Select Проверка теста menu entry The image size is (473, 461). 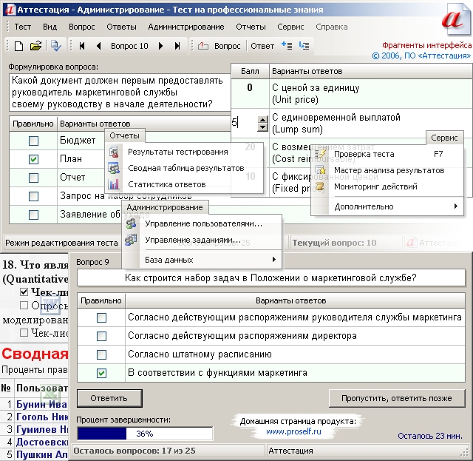[364, 154]
